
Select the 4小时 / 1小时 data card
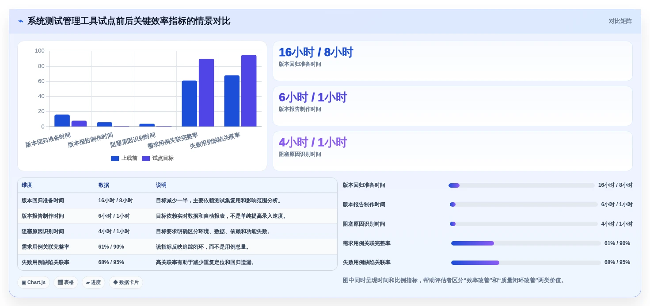pos(452,151)
